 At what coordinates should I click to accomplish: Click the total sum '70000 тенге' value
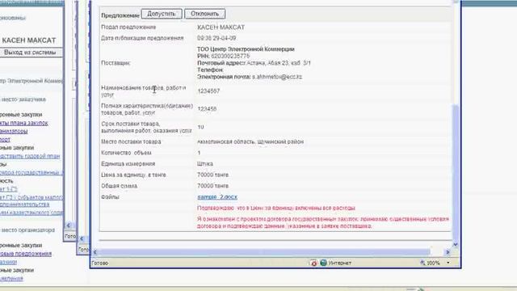pos(212,186)
